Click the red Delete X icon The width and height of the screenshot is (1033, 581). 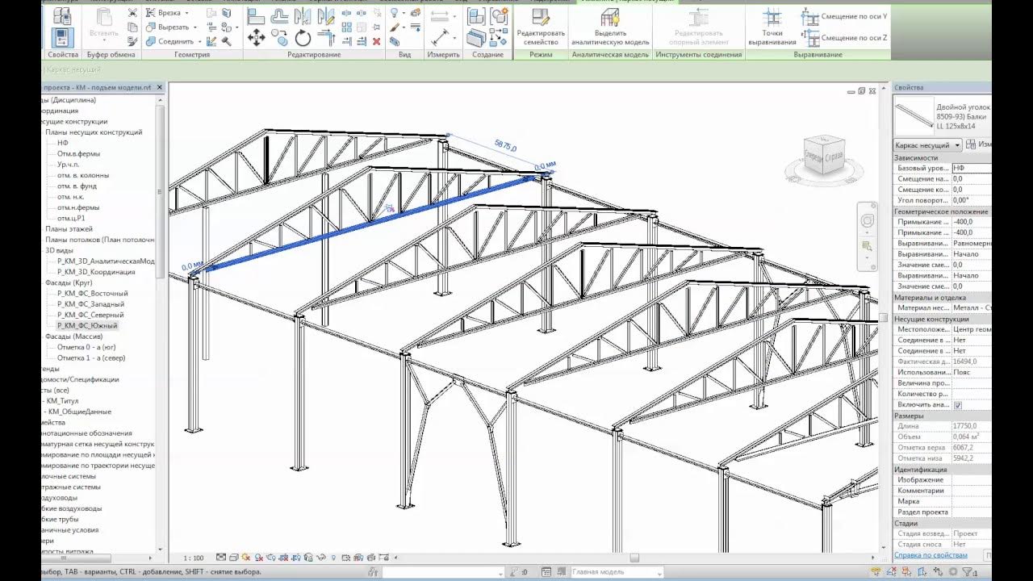[376, 41]
